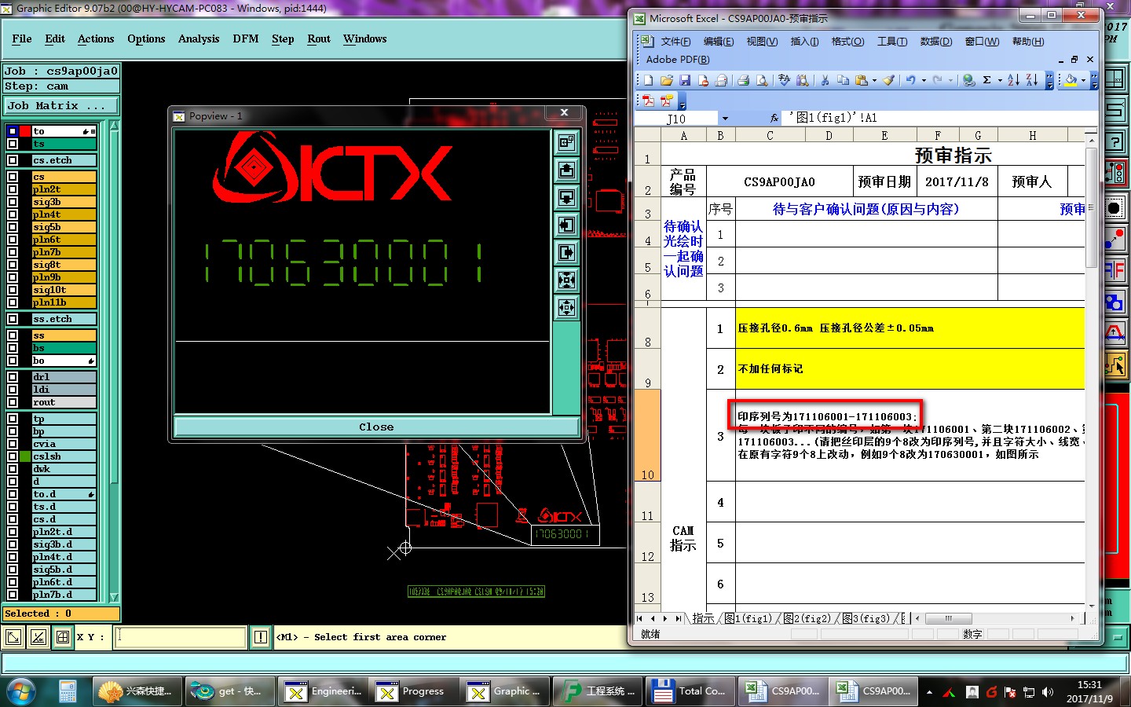
Task: Toggle the checkbox for layer pln7b.d
Action: click(x=13, y=595)
